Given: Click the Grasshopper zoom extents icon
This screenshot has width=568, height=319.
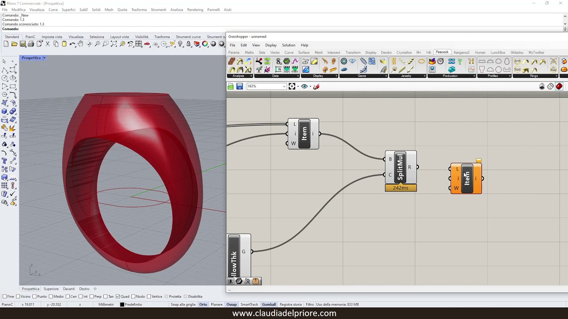Looking at the screenshot, I should click(292, 86).
